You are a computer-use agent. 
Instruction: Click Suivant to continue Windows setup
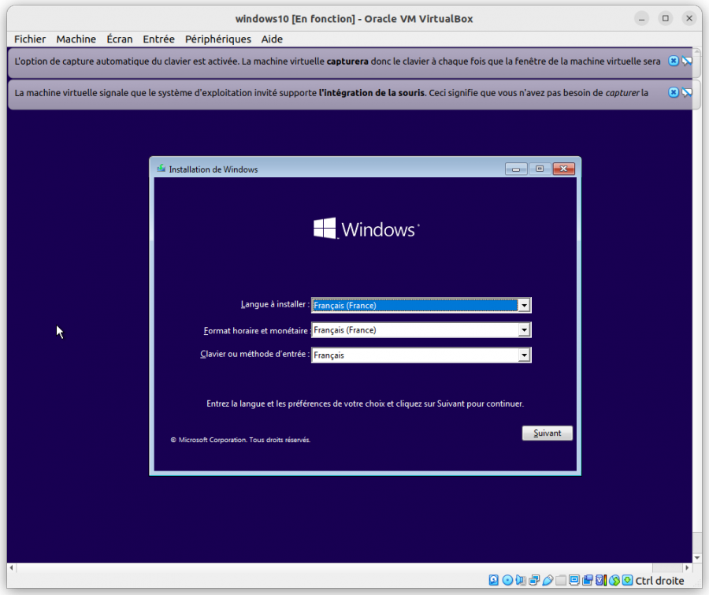pyautogui.click(x=548, y=433)
